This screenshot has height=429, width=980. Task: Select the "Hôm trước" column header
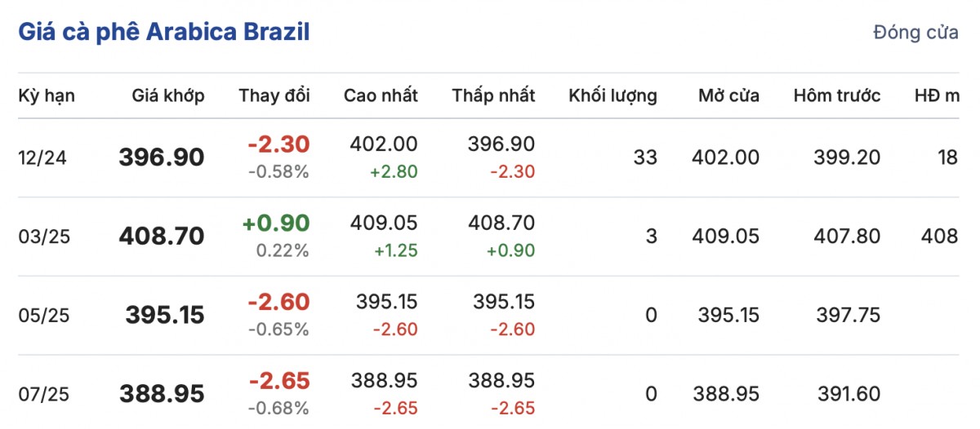coord(837,95)
